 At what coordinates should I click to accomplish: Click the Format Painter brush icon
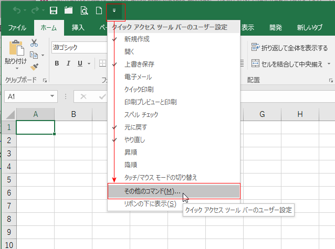(34, 67)
